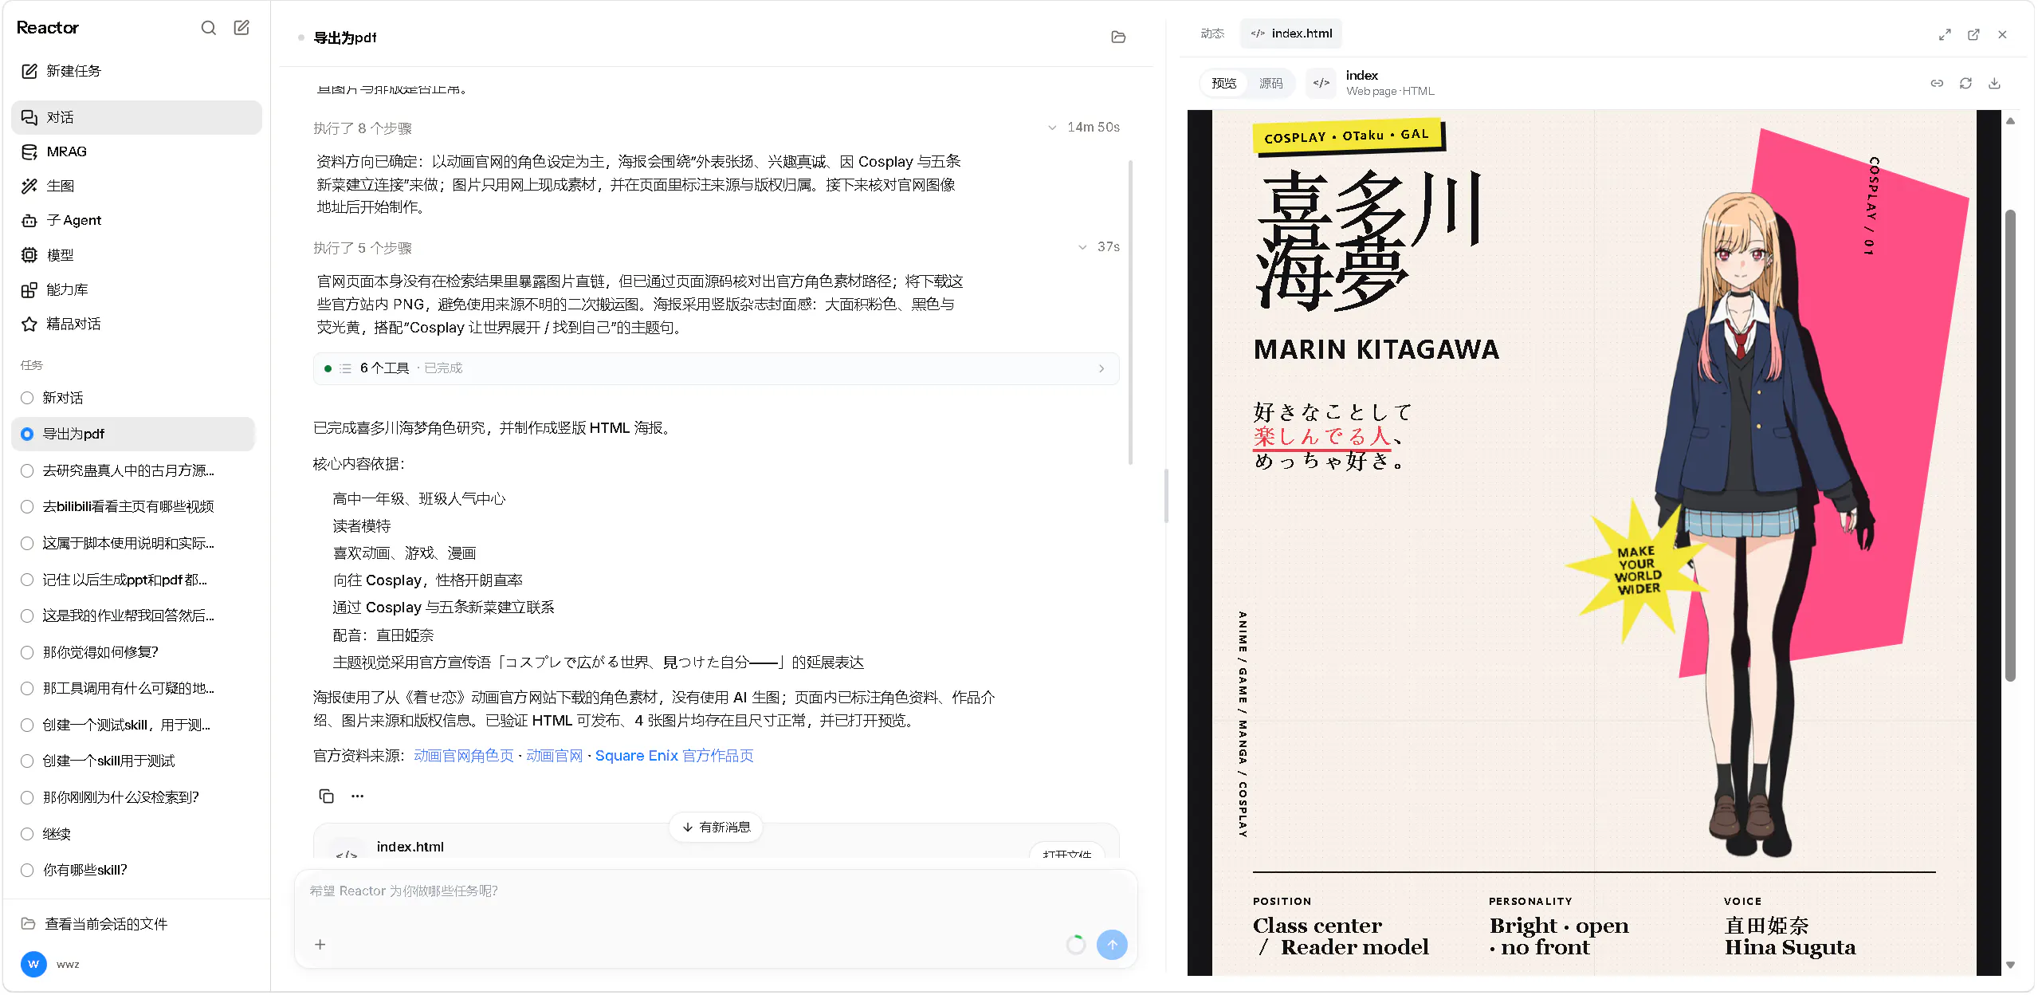Expand the 执行了 8 个步骤 chevron
This screenshot has width=2038, height=995.
[1052, 128]
